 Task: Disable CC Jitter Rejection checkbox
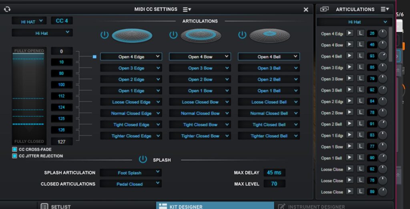pos(15,156)
